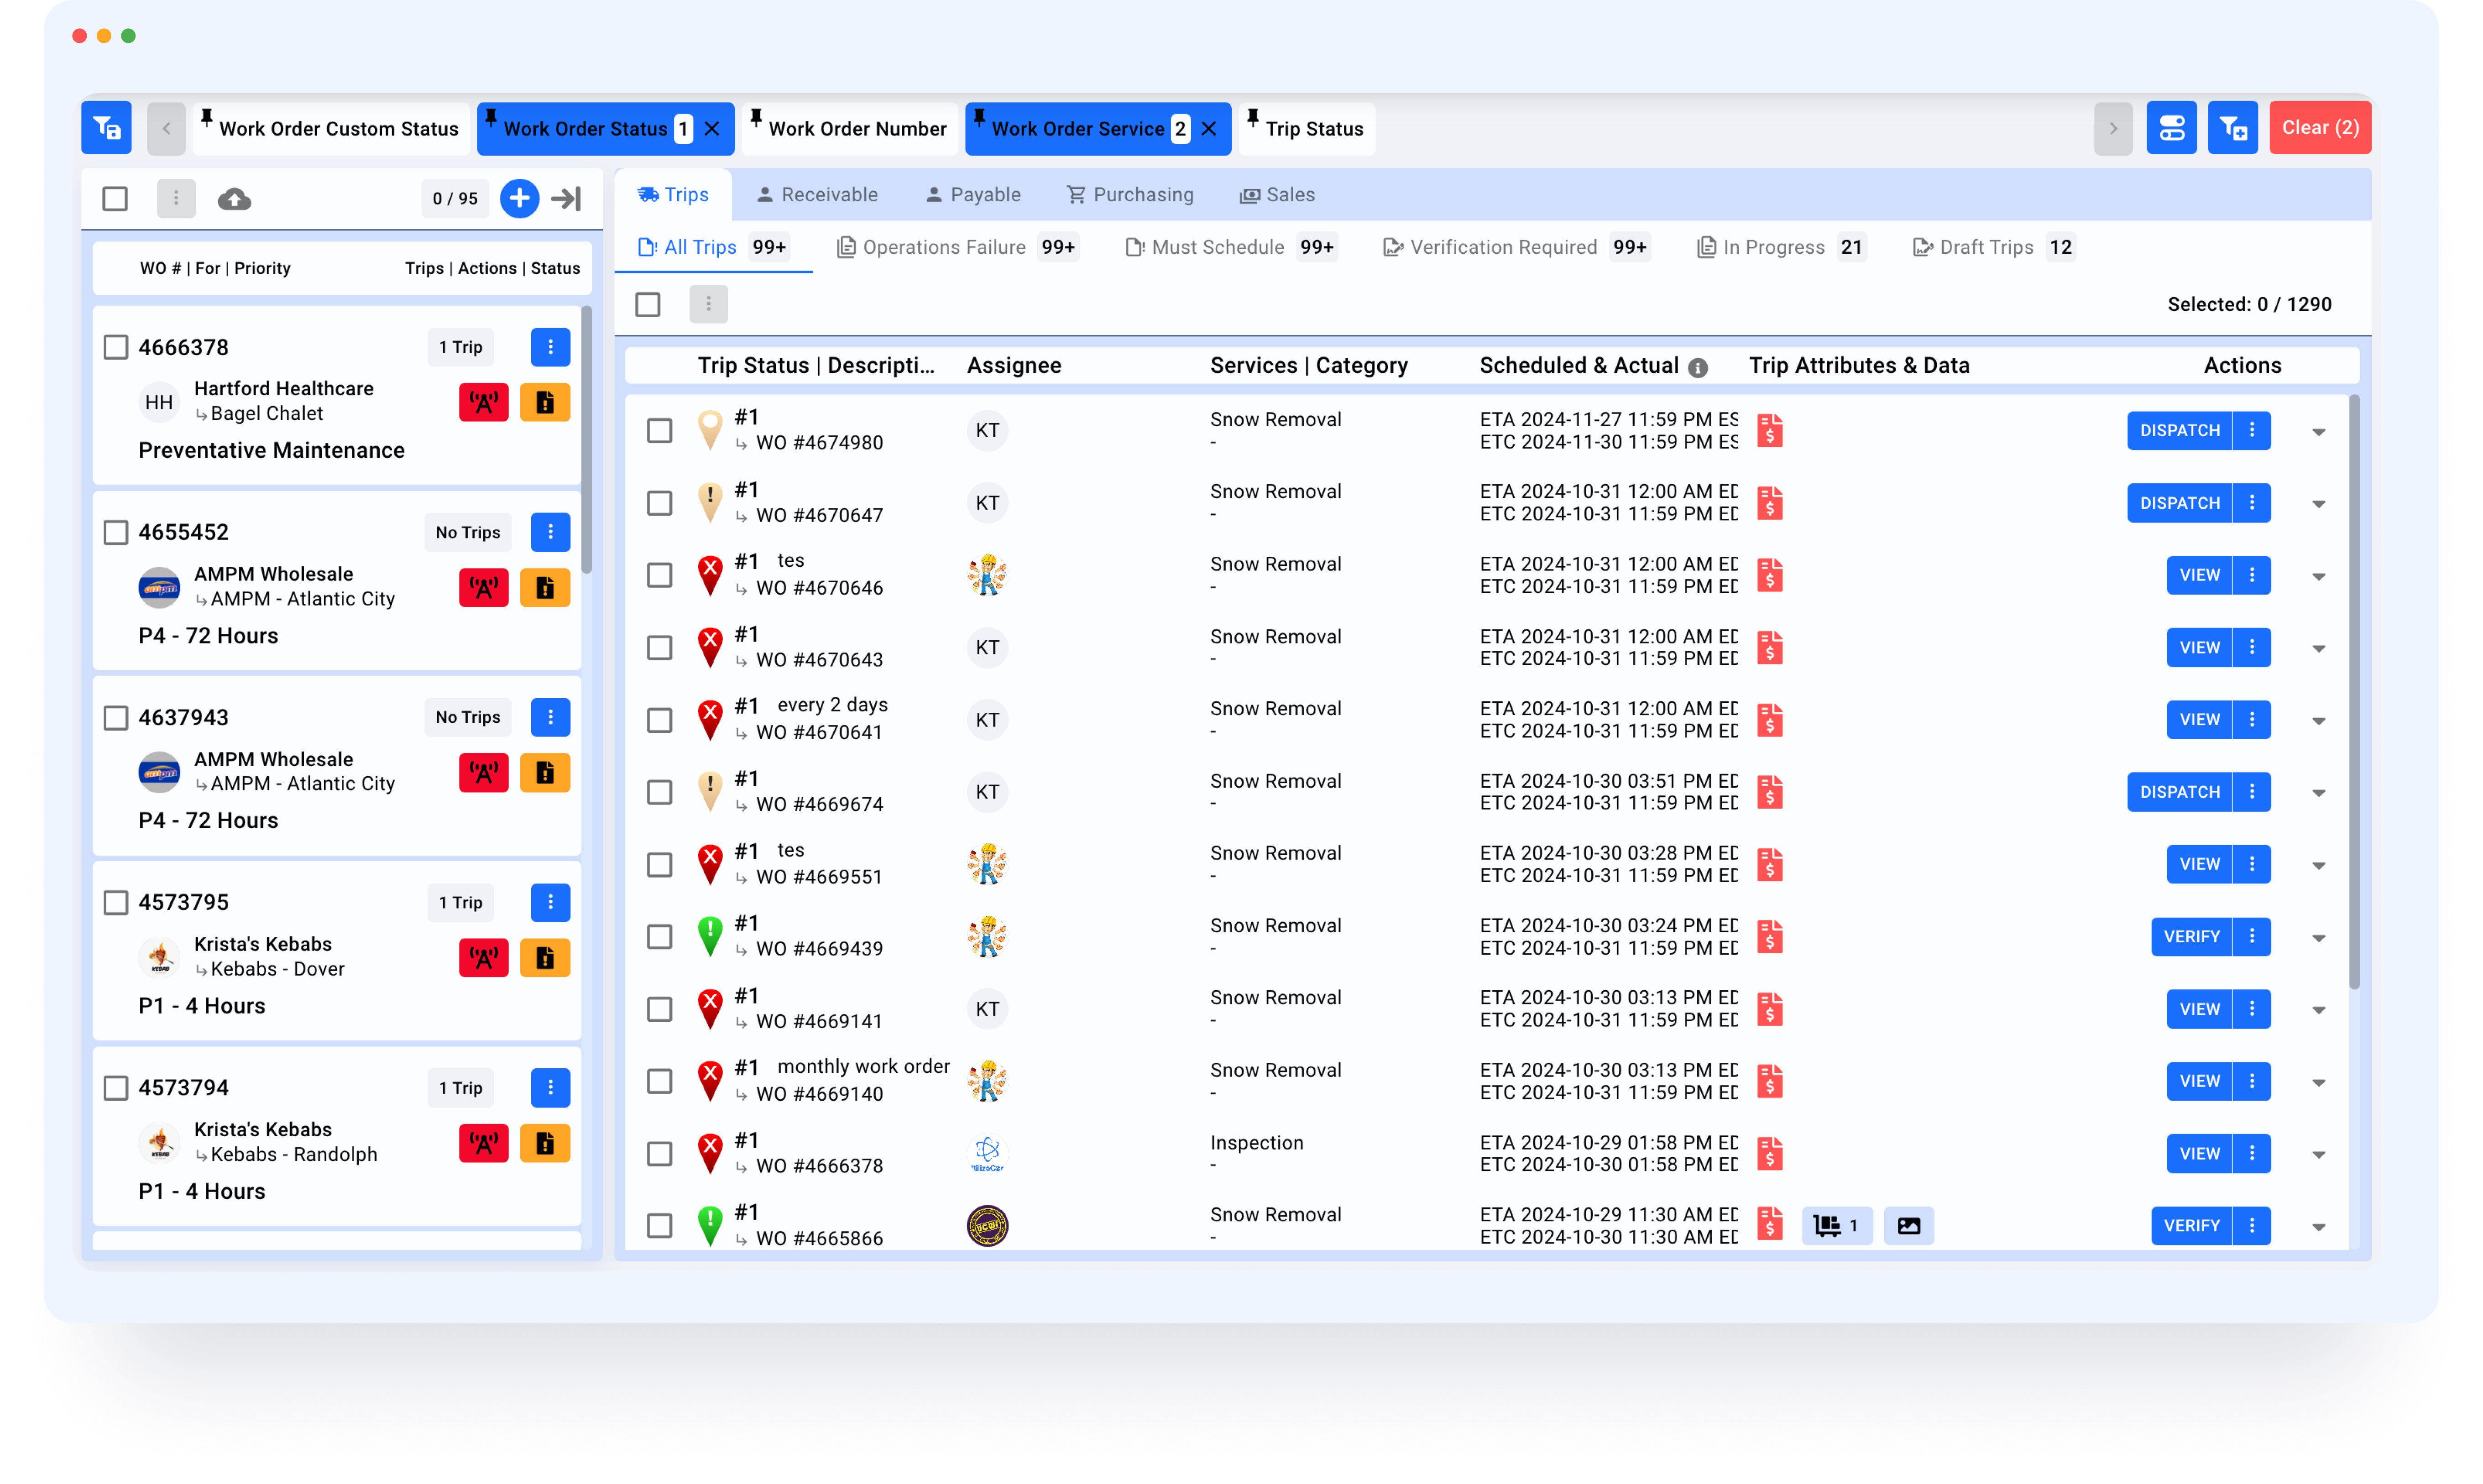Click the info icon beside Scheduled & Actual
Screen dimensions: 2483x1484
tap(1697, 367)
